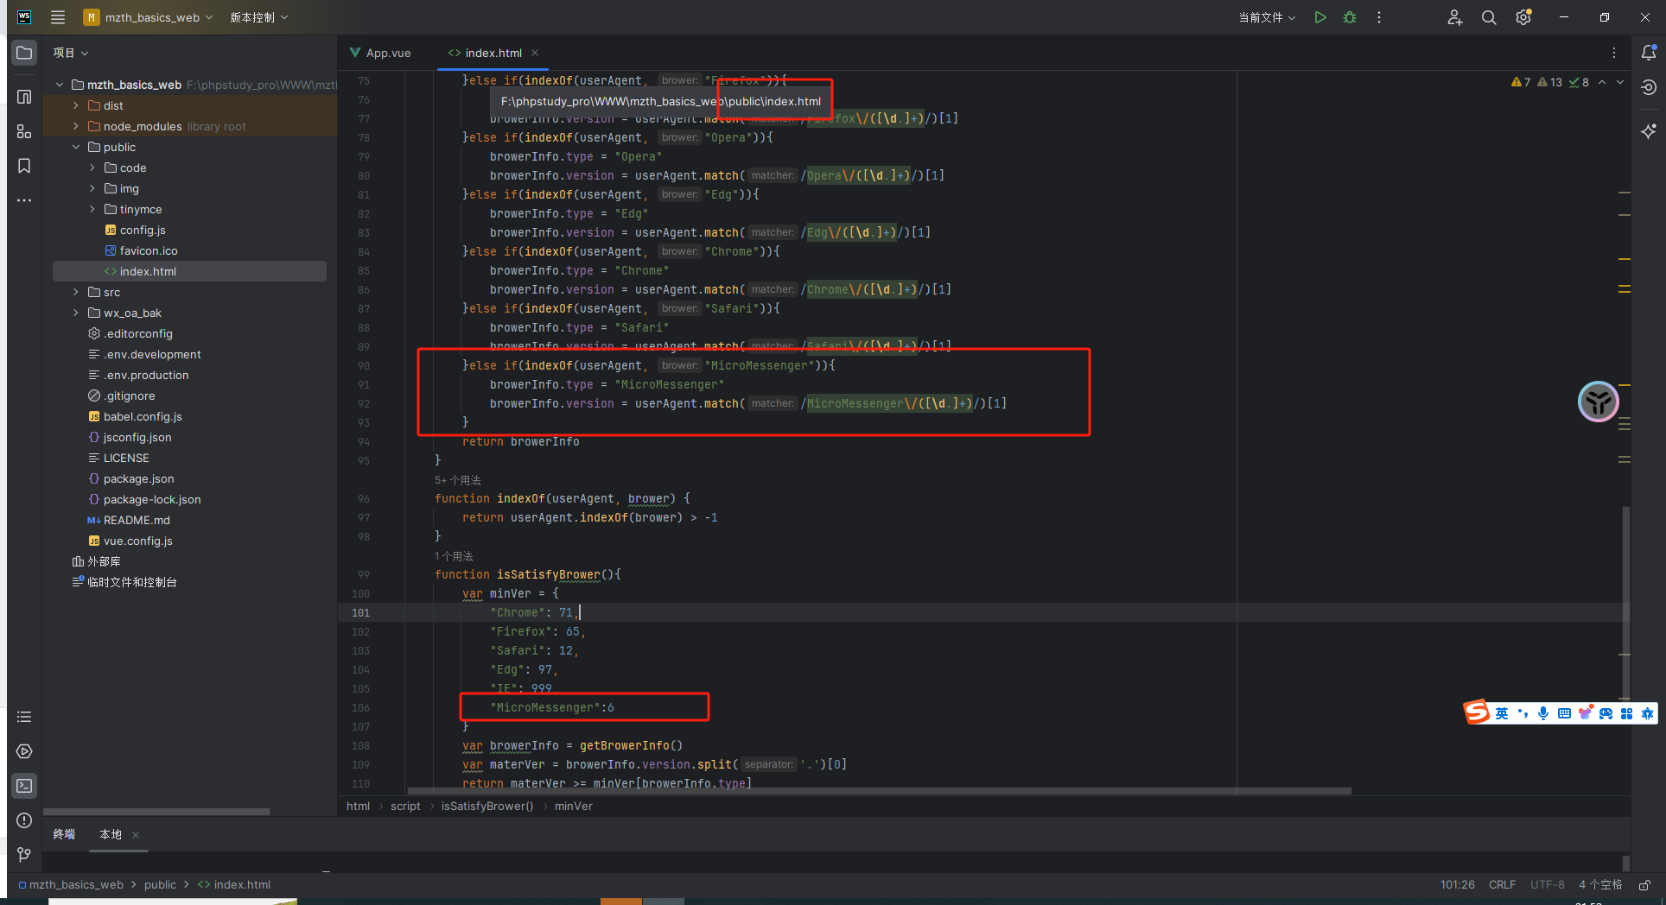Screen dimensions: 1666x905
Task: Open the Structure tool window icon
Action: [x=24, y=131]
